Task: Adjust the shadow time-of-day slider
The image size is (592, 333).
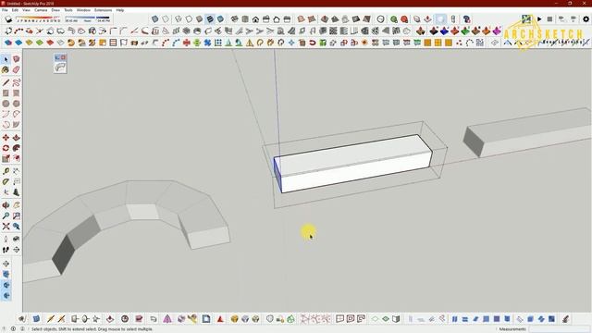Action: 87,18
